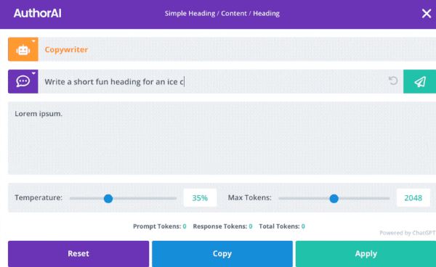436x267 pixels.
Task: Click the AuthorAI logo
Action: click(x=38, y=13)
